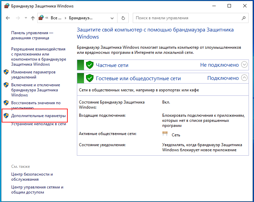The height and width of the screenshot is (202, 254).
Task: Go up one level arrow
Action: pos(33,18)
